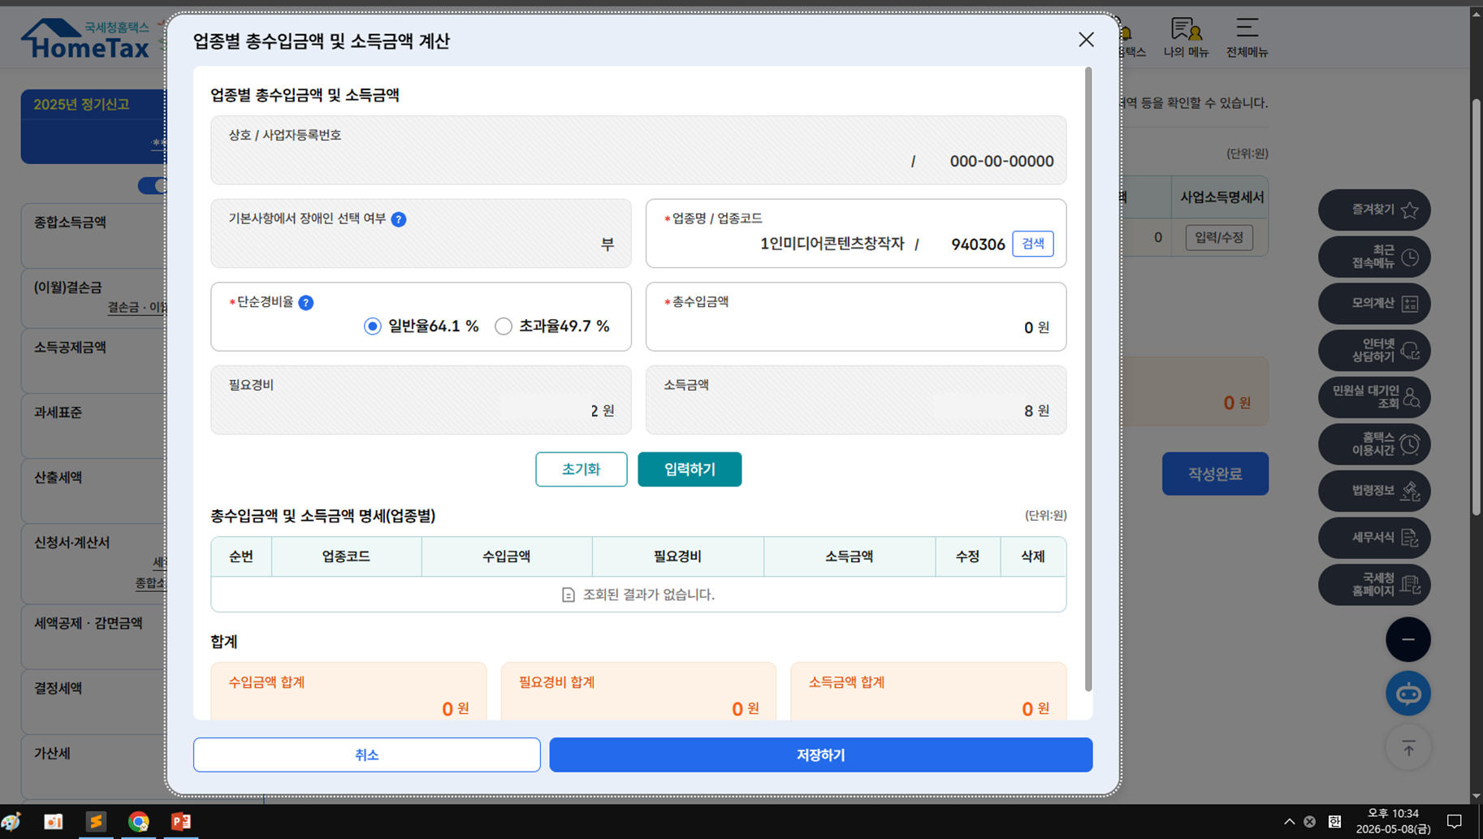The image size is (1483, 839).
Task: Open the chatbot assistant icon
Action: pos(1408,694)
